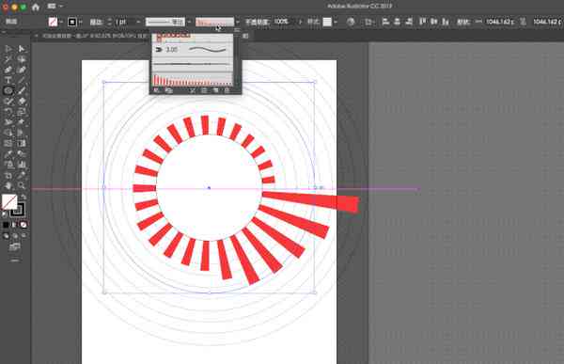
Task: Select the Zoom magnifier tool
Action: click(22, 186)
